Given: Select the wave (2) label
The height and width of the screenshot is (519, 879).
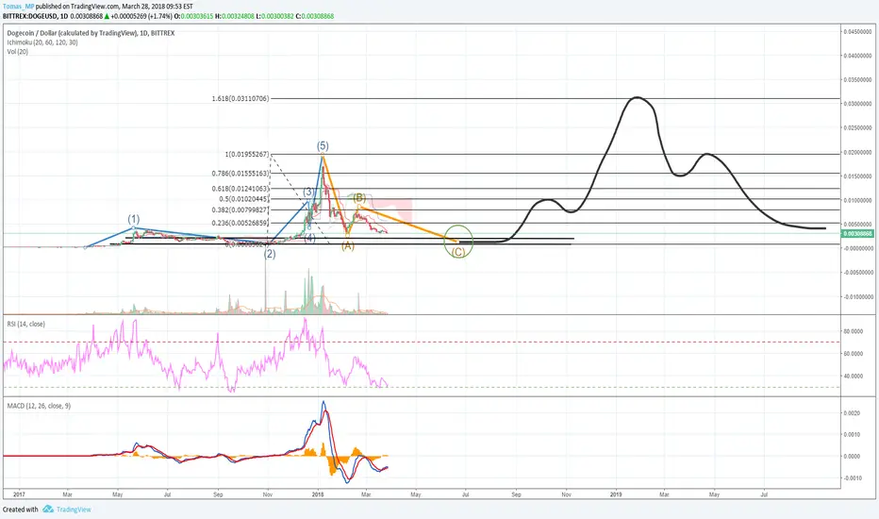Looking at the screenshot, I should point(270,254).
